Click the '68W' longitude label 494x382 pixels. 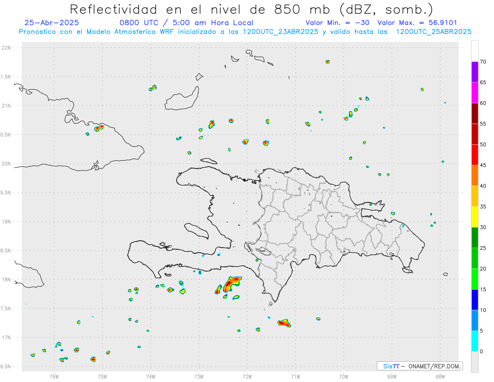tap(440, 376)
